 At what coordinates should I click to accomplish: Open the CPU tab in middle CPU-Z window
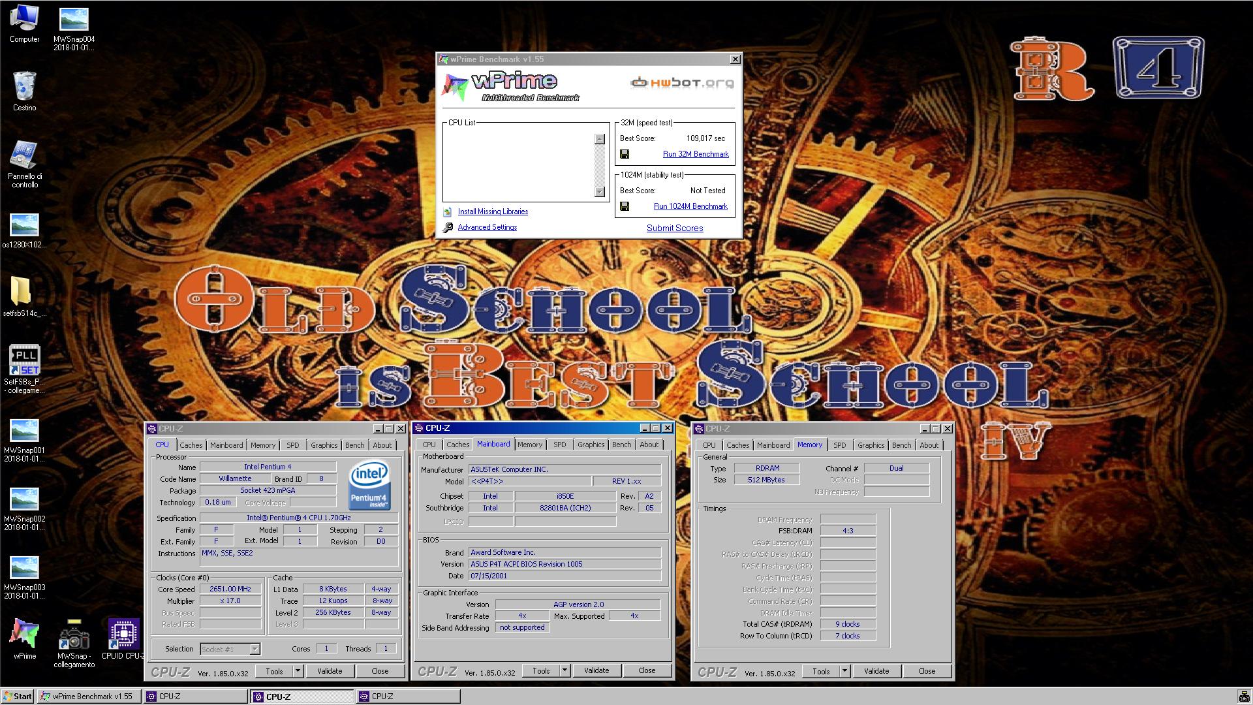click(429, 445)
